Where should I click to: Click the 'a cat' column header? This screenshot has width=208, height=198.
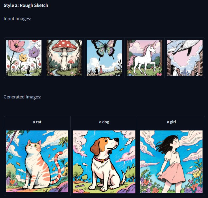[37, 122]
